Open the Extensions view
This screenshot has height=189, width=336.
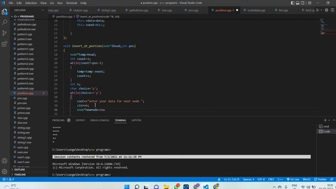tap(5, 44)
